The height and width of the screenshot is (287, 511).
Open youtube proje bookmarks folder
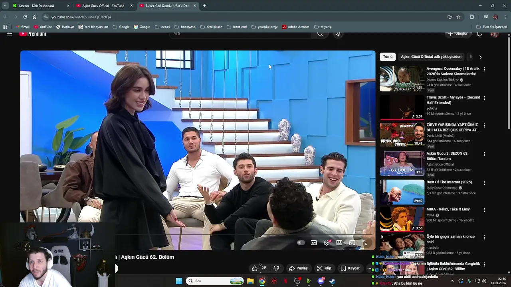point(265,27)
